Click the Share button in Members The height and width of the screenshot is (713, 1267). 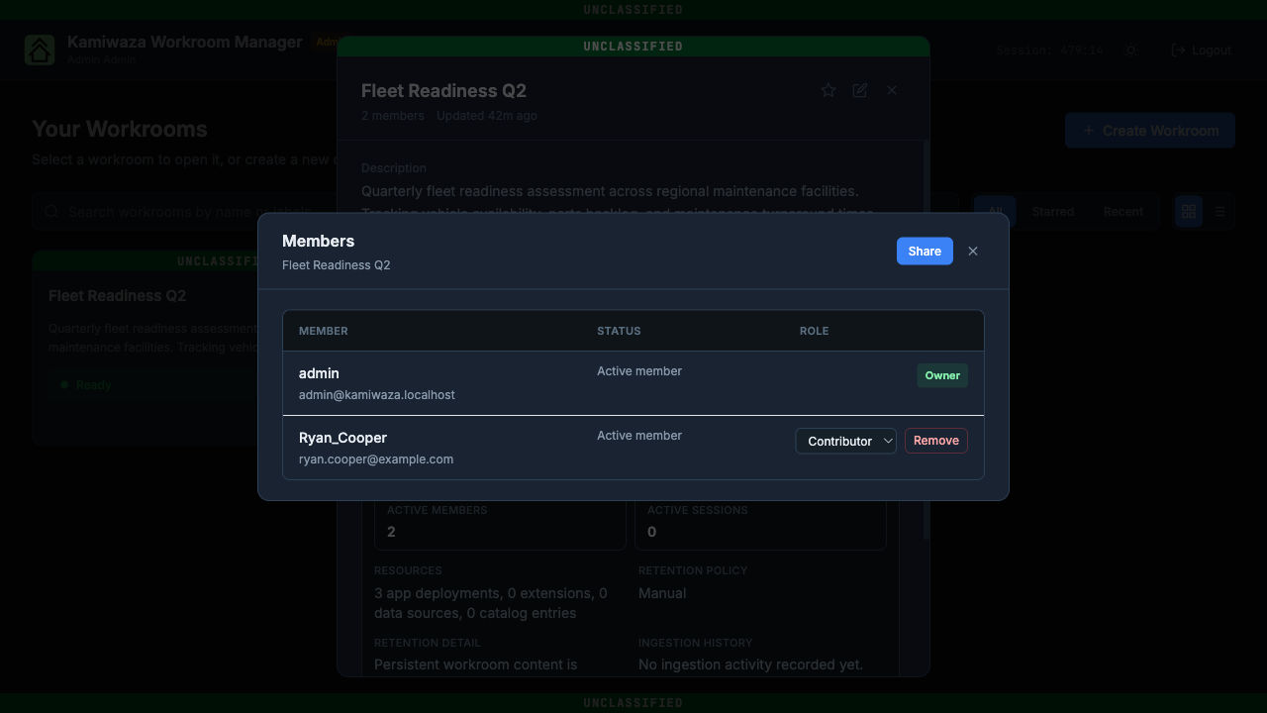(925, 252)
